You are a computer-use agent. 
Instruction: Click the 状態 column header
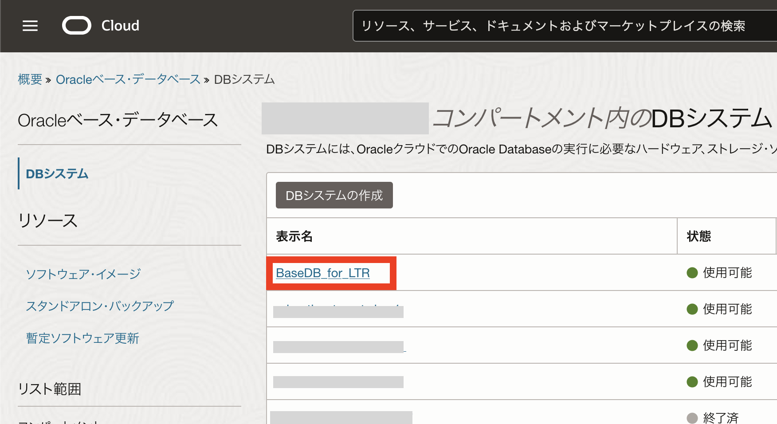pos(699,236)
